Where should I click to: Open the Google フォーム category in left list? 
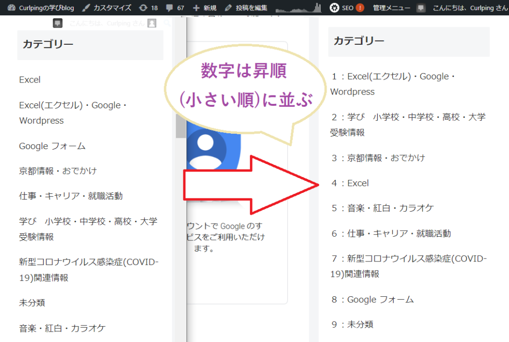(x=52, y=146)
